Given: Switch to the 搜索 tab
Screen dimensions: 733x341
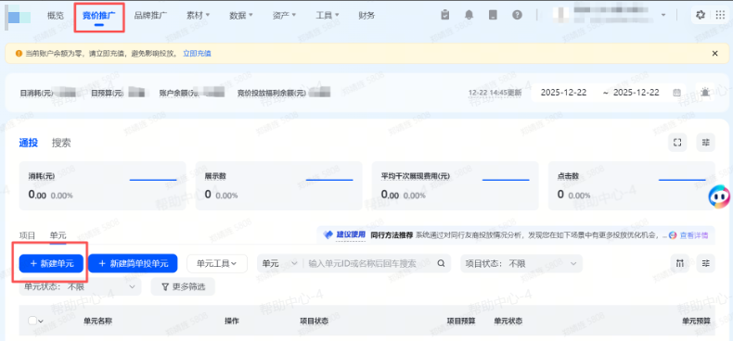Looking at the screenshot, I should 61,143.
